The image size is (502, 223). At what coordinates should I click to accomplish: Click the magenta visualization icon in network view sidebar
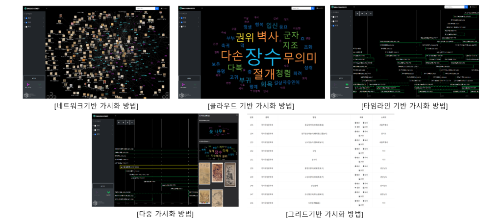(28, 85)
